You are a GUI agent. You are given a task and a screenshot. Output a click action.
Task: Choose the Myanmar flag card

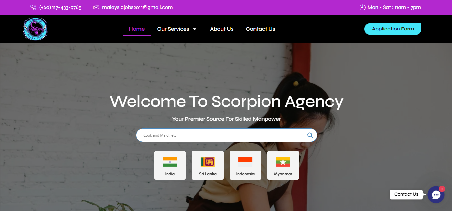[283, 165]
